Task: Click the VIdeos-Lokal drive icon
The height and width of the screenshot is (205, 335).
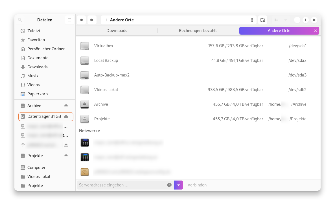Action: pyautogui.click(x=85, y=90)
